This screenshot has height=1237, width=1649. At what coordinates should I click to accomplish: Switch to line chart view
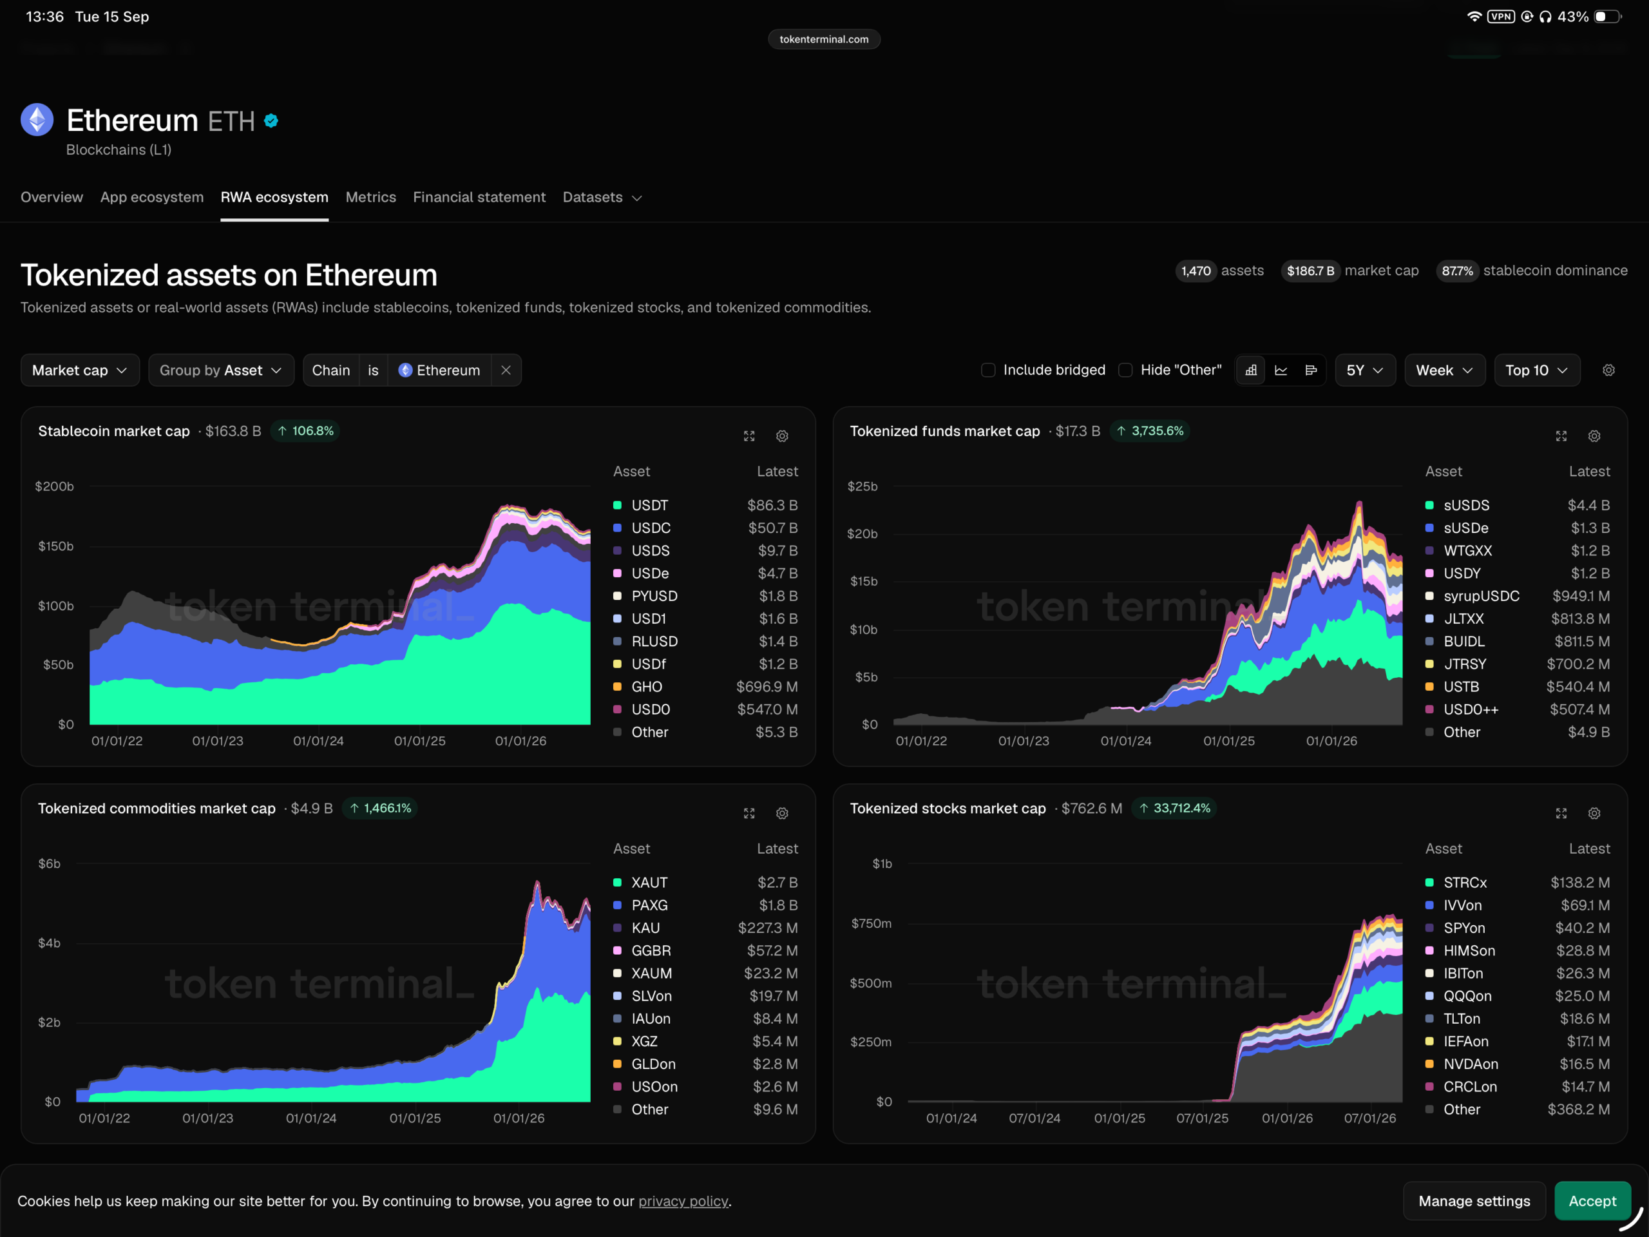(x=1281, y=370)
